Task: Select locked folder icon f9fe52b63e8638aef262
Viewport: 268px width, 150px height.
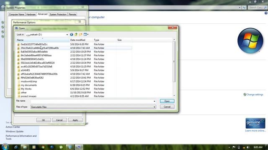Action: pos(18,78)
